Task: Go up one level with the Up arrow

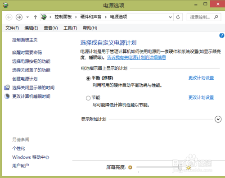Action: click(x=36, y=17)
